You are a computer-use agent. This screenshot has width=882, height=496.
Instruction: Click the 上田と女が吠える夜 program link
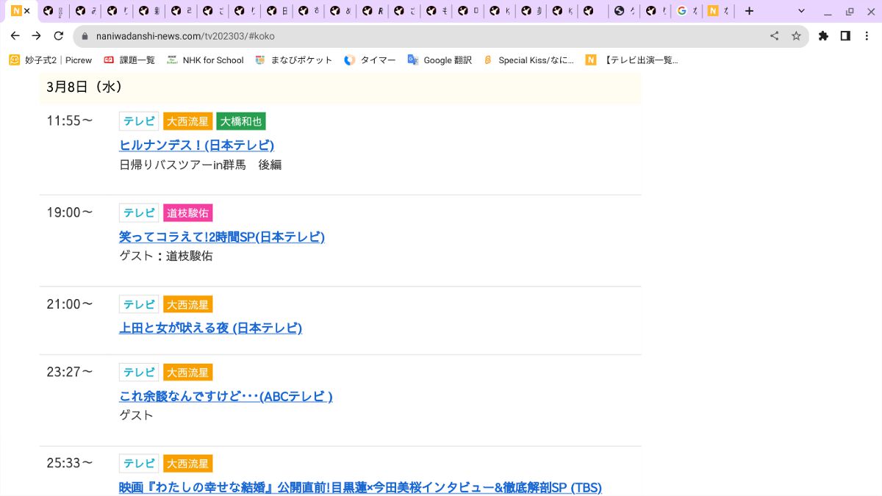pyautogui.click(x=210, y=328)
